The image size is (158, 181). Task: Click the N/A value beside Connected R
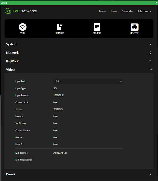[x=55, y=102]
